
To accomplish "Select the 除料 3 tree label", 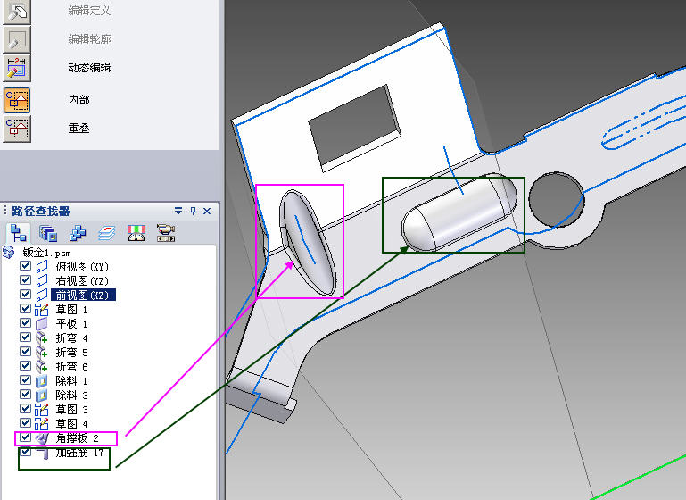I will point(71,396).
